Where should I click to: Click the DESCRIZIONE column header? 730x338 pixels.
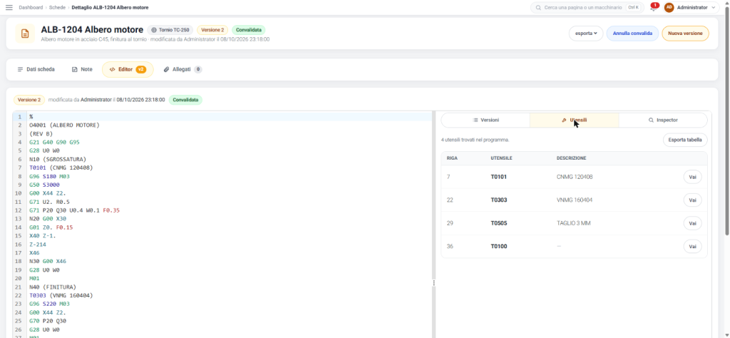click(x=571, y=158)
